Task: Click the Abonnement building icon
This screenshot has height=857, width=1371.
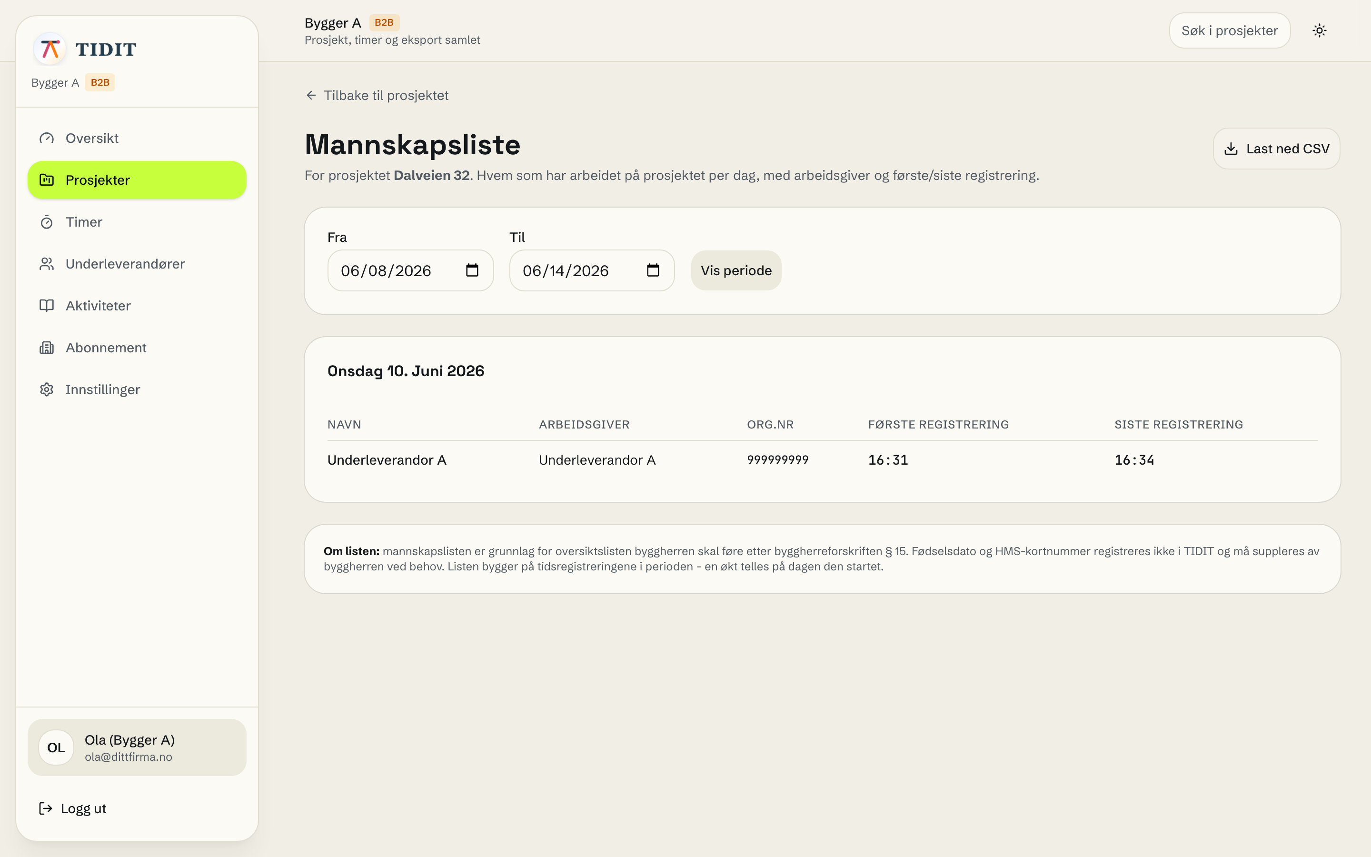Action: pyautogui.click(x=47, y=348)
